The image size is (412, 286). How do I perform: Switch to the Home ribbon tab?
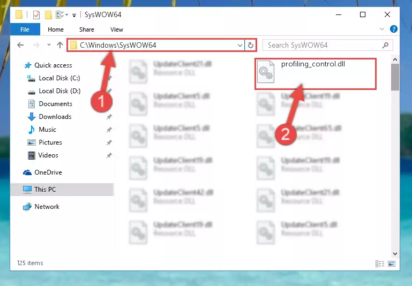(55, 29)
